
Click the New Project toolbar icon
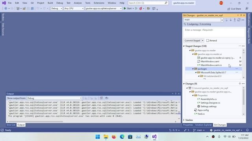[18, 9]
